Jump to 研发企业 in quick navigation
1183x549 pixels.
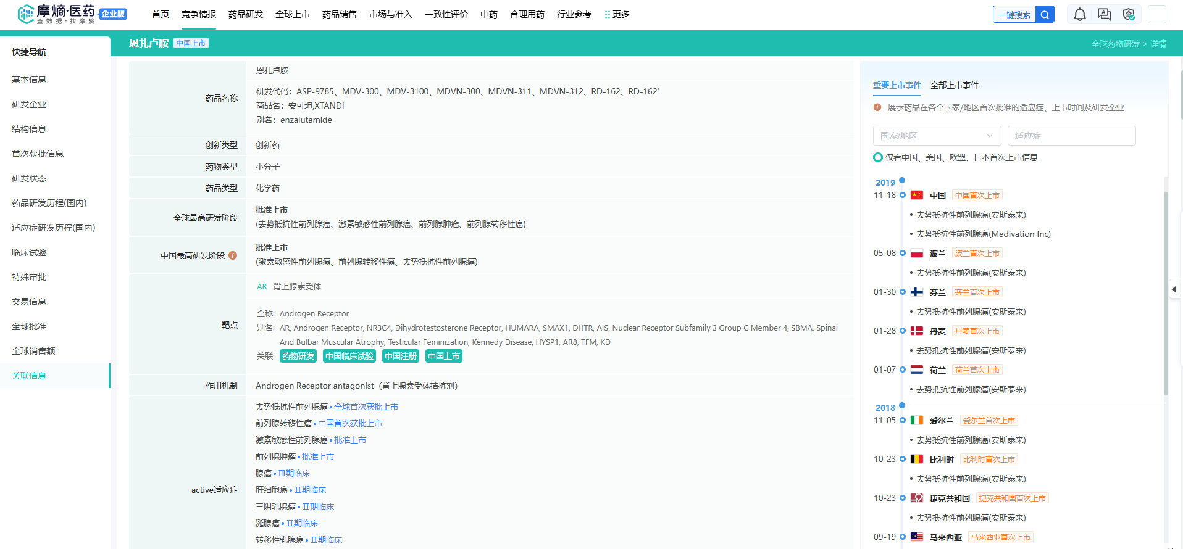click(x=29, y=104)
